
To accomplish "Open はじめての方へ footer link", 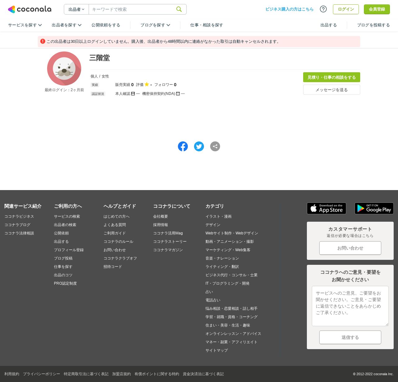I will pos(117,216).
